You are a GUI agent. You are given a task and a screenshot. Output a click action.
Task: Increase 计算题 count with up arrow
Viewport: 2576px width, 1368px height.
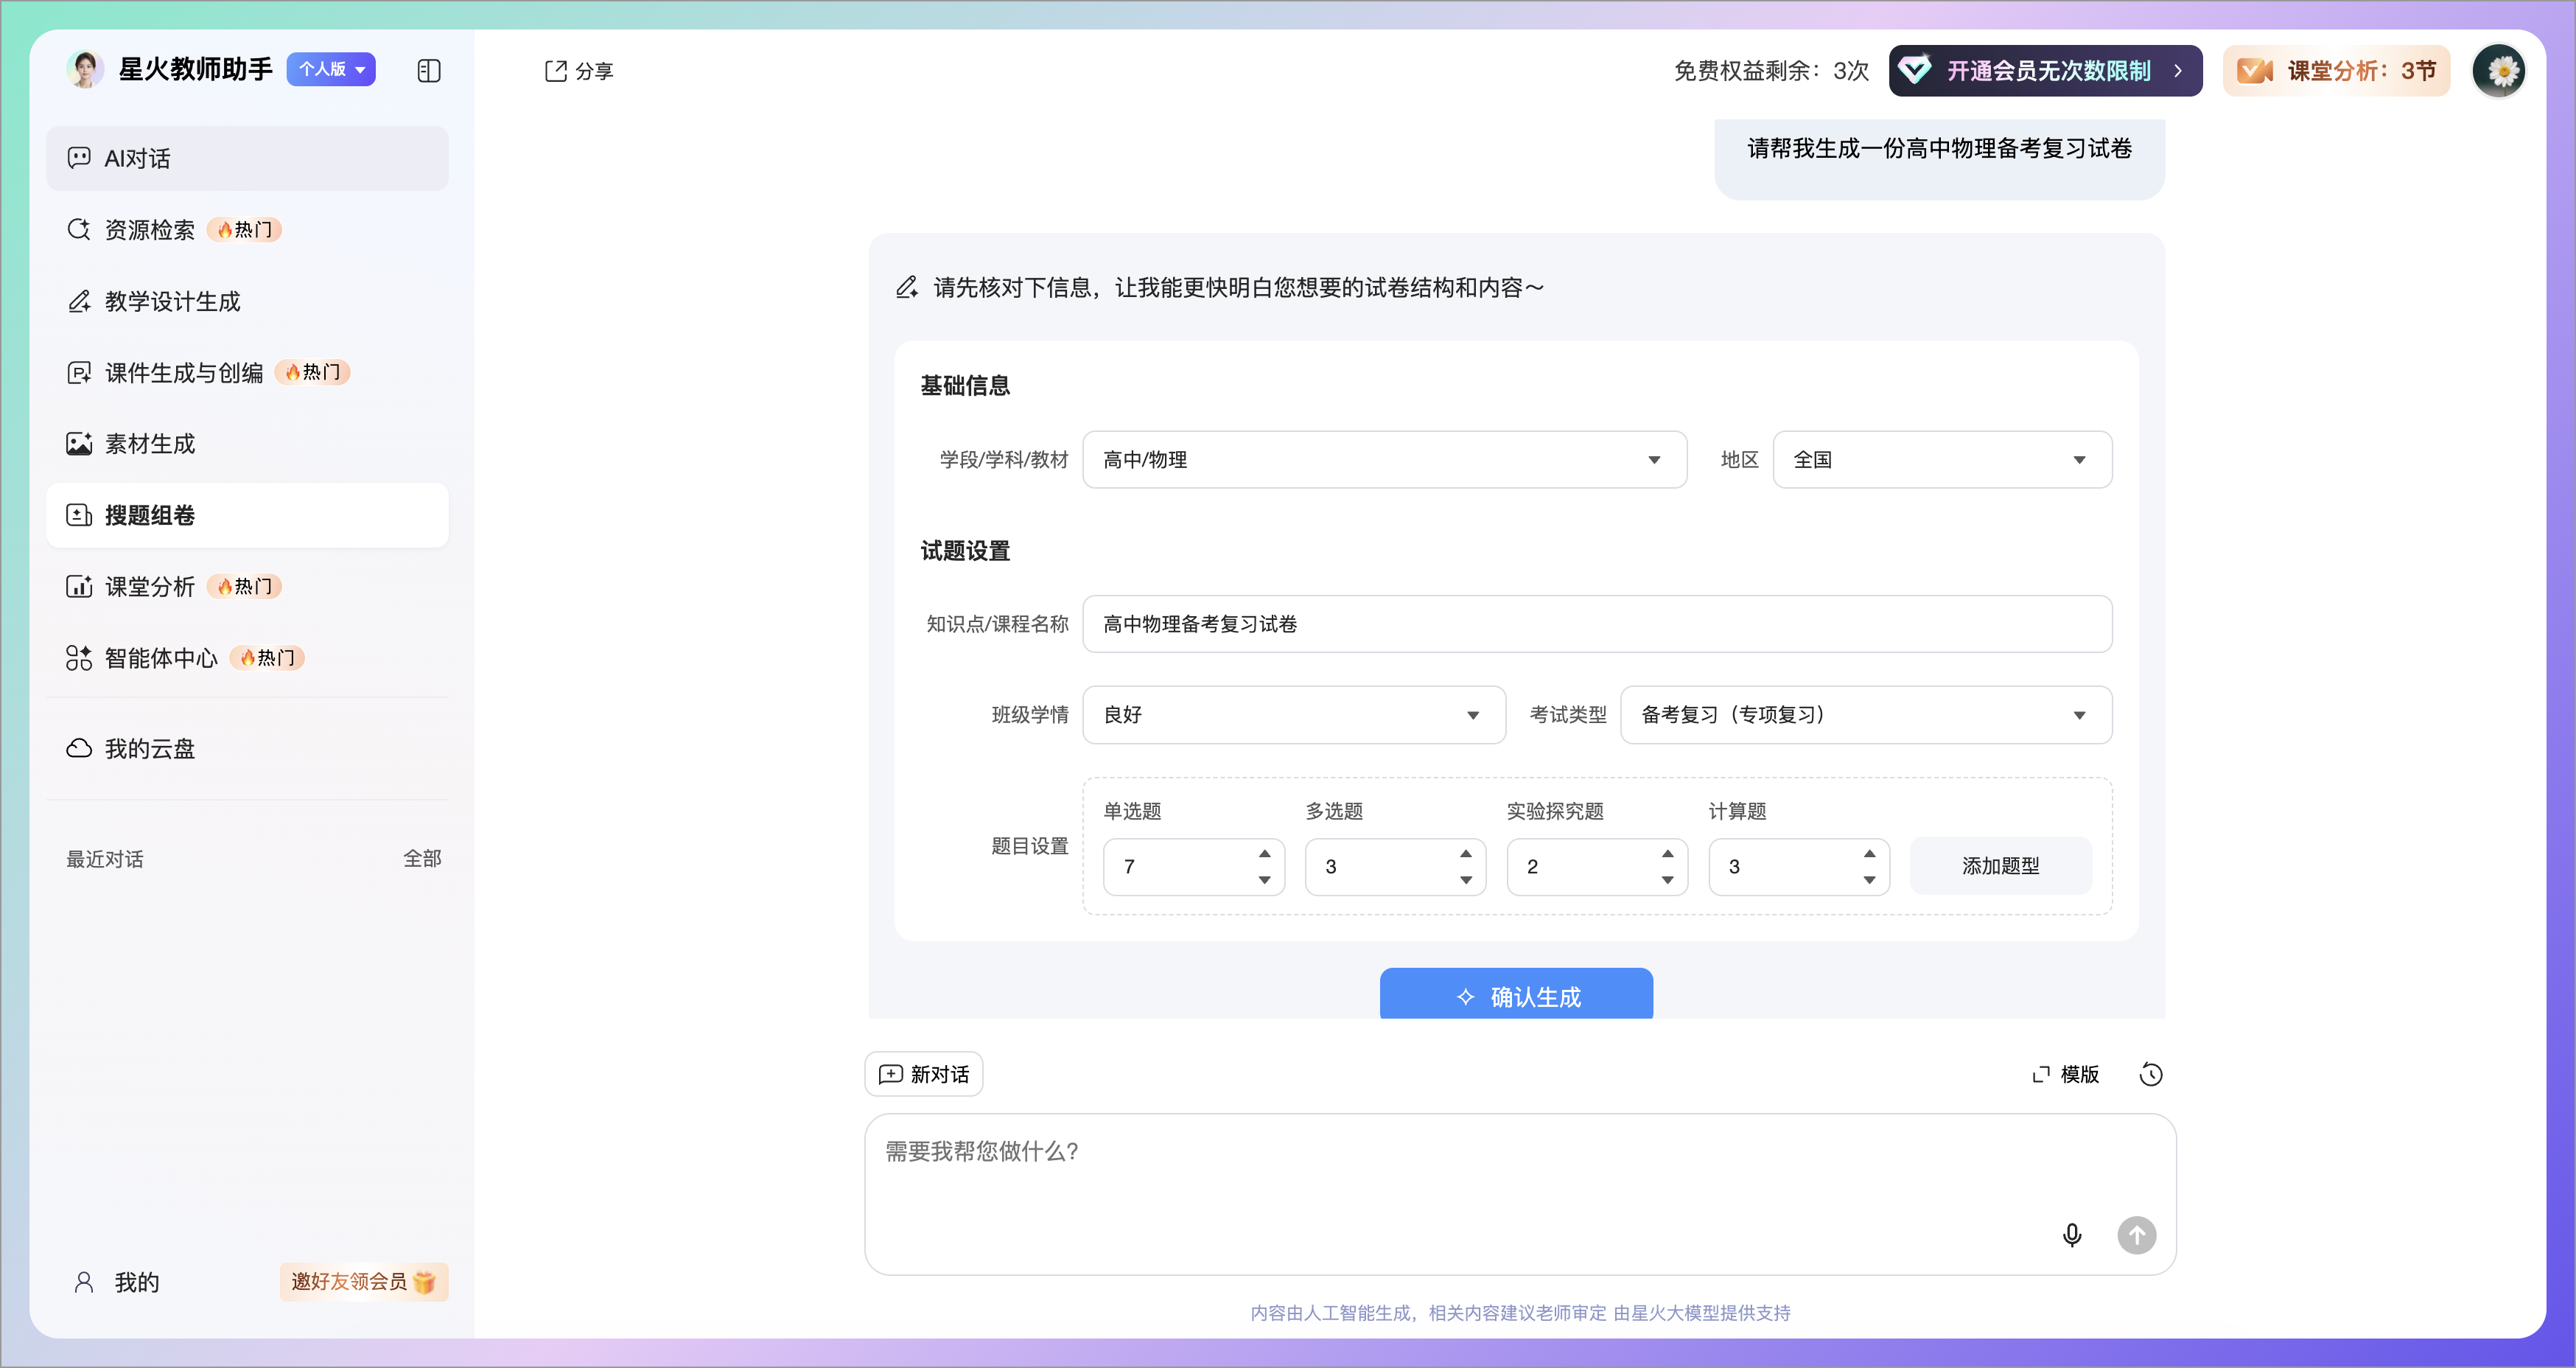(x=1869, y=853)
